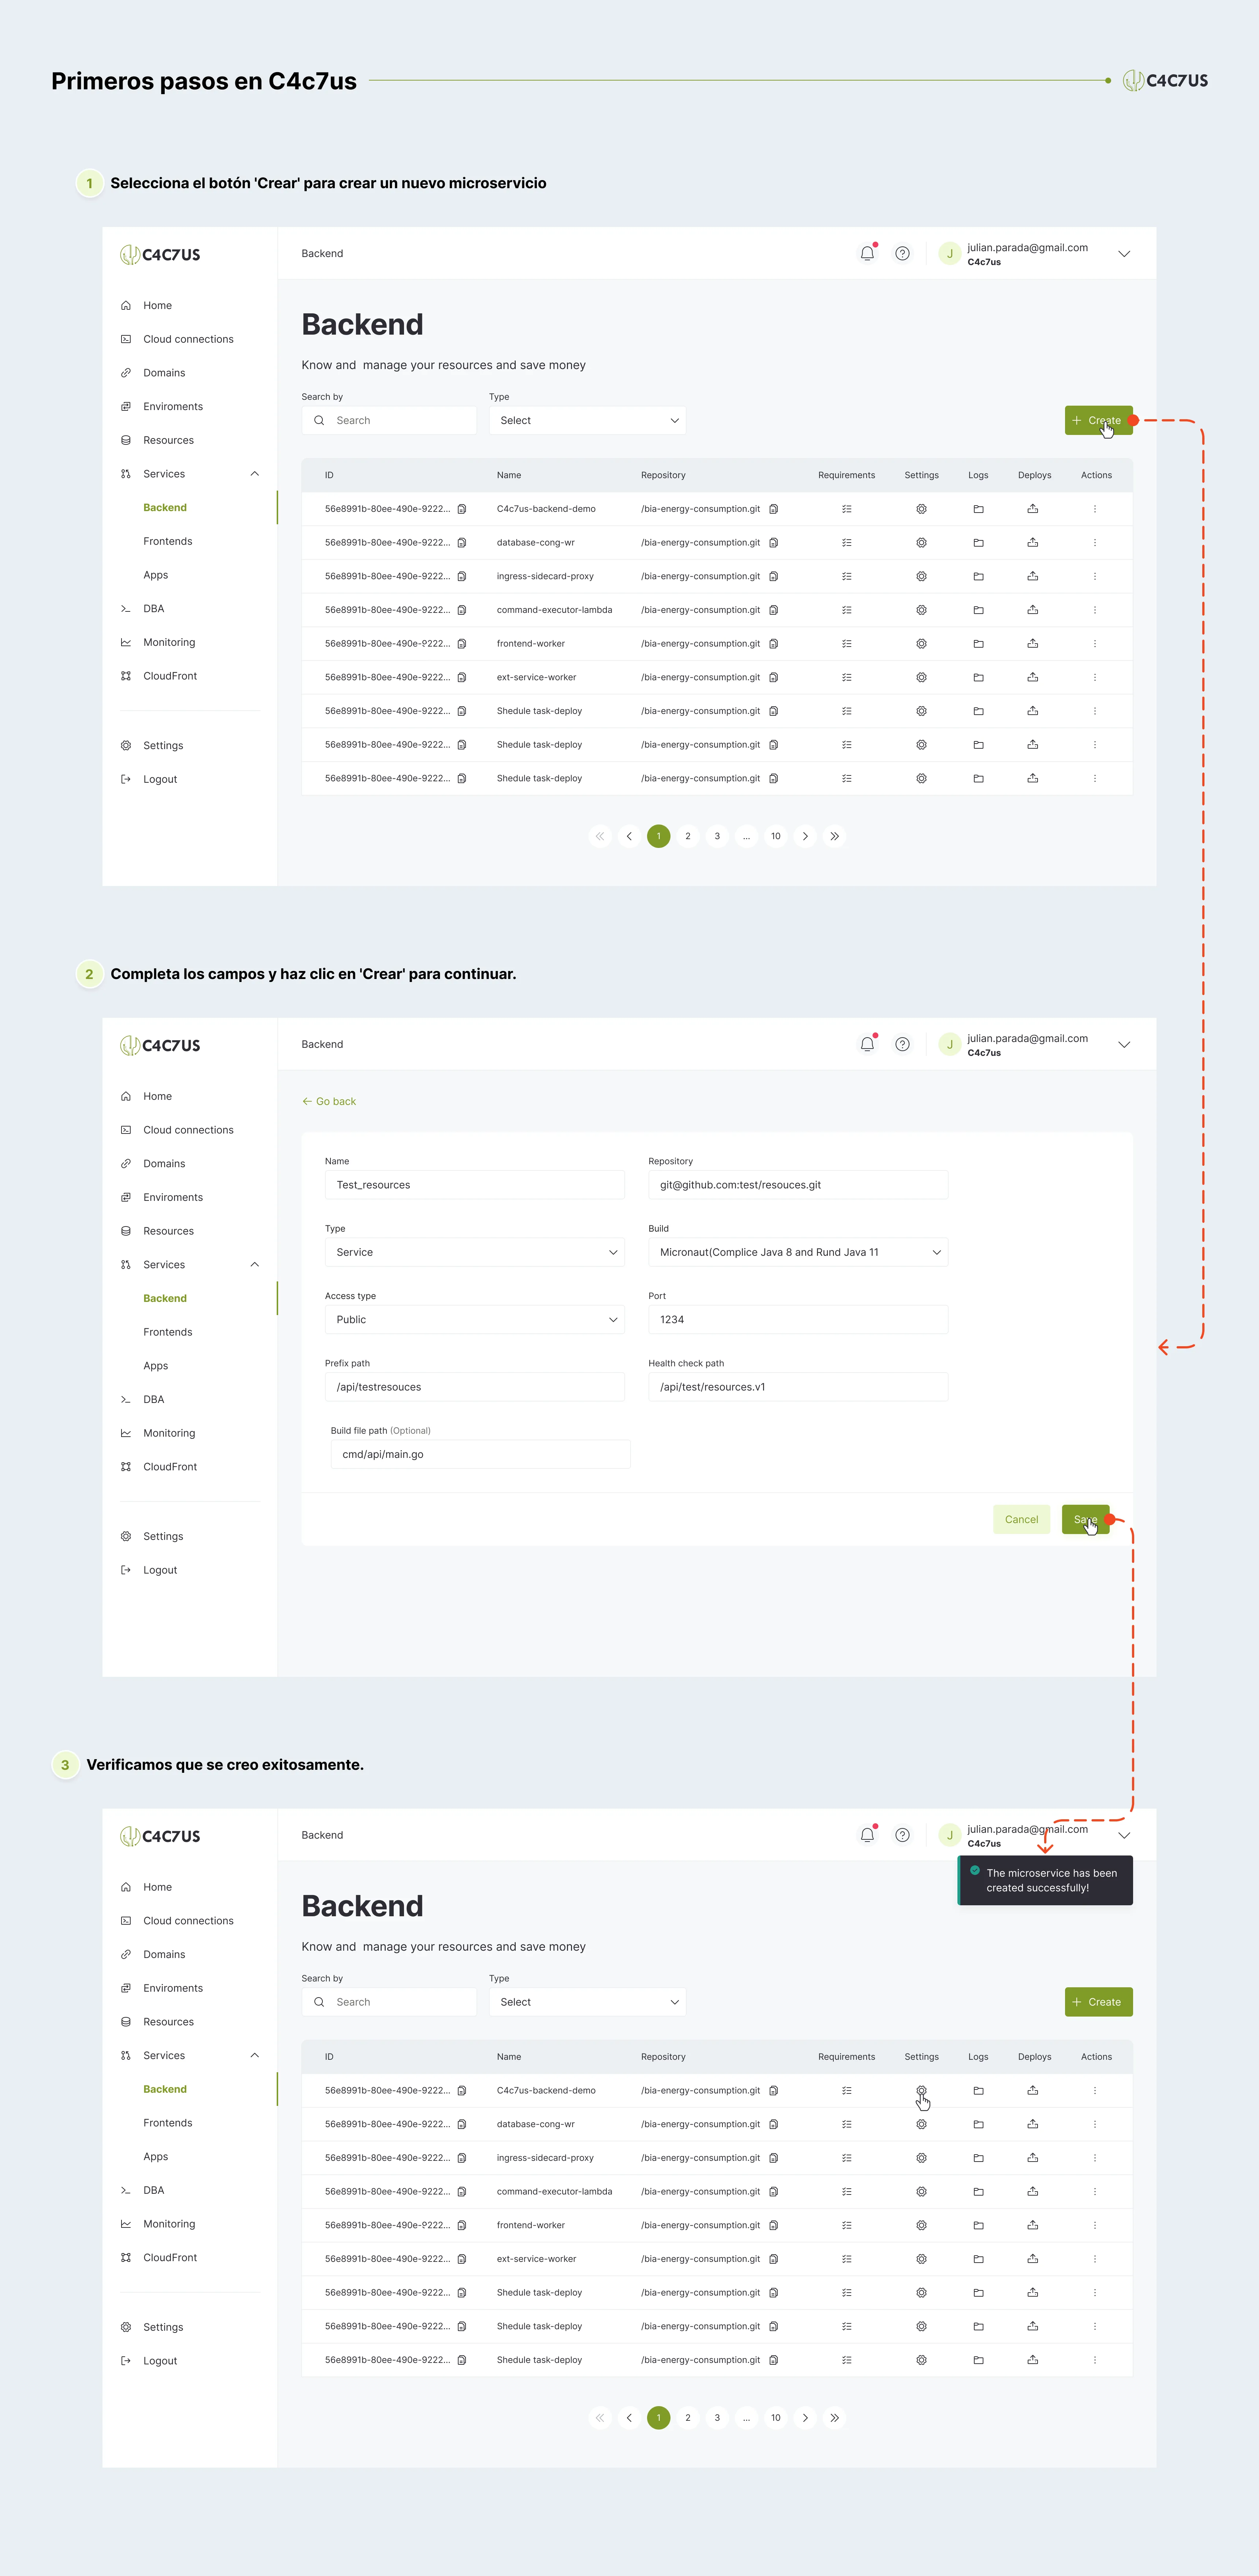The width and height of the screenshot is (1259, 2576).
Task: Go to previous page in step 1 pagination
Action: (x=629, y=836)
